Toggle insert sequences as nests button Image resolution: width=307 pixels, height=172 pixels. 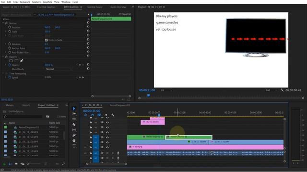(x=85, y=115)
